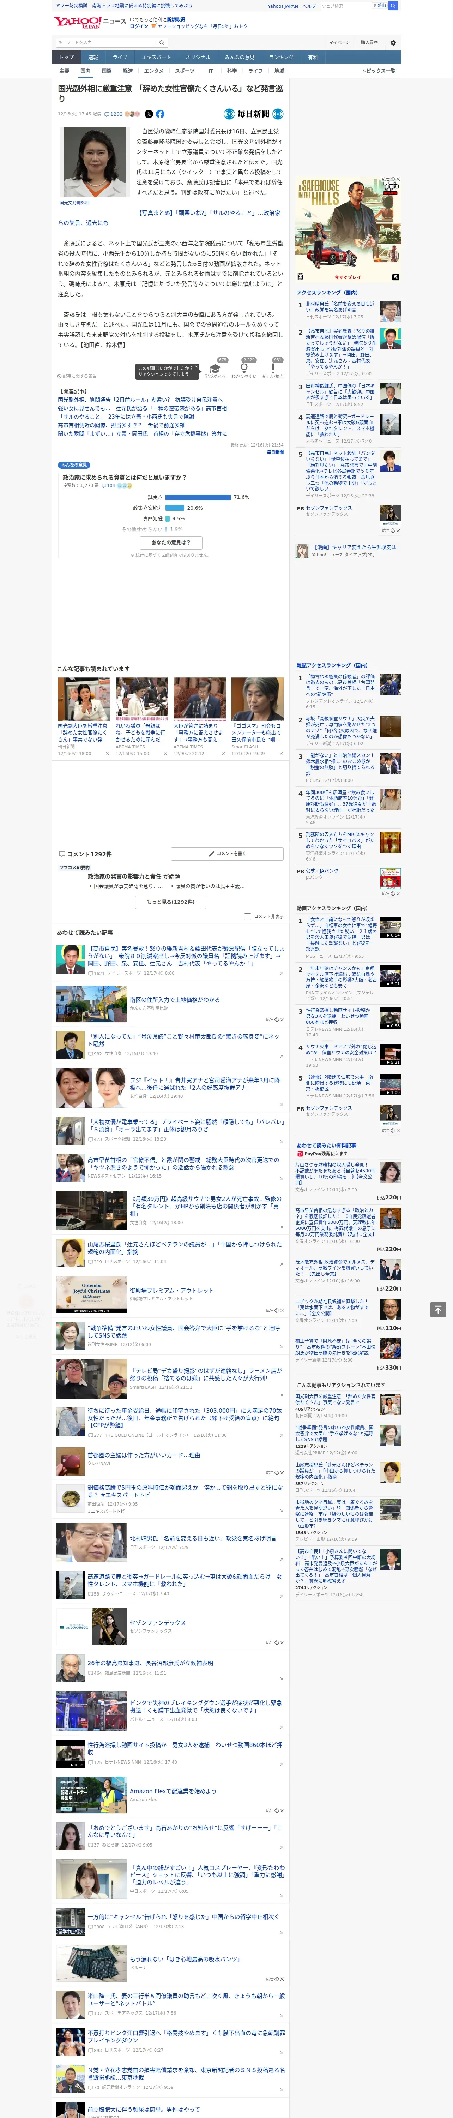Click the 毎日新聞 publisher logo
Screen dimensions: 453x2118
[253, 114]
